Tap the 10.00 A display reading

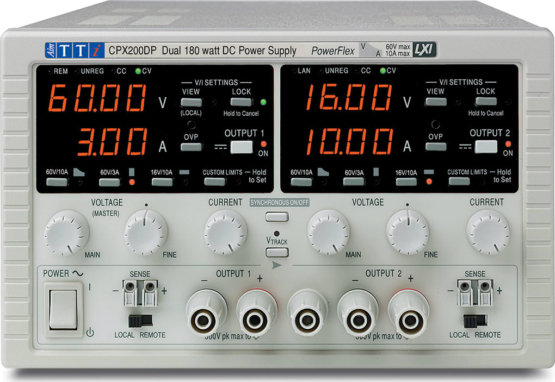click(x=349, y=141)
